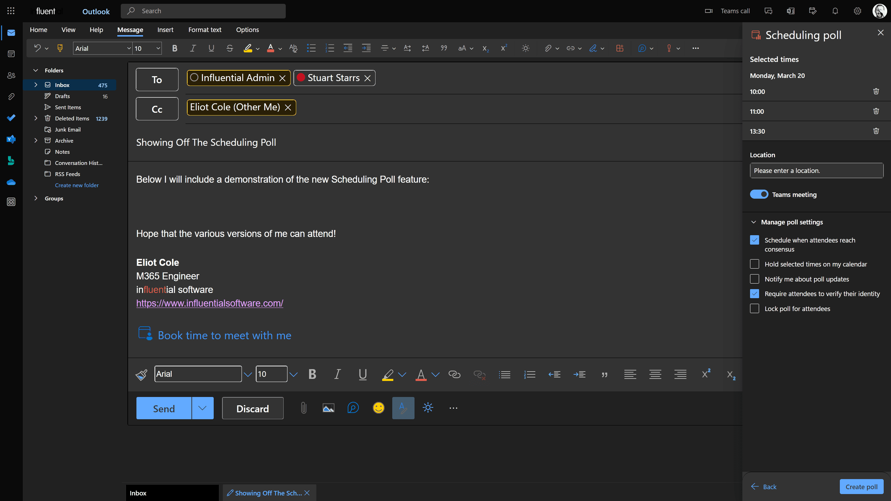The image size is (891, 501).
Task: Click bottom bar font color swatch
Action: [421, 374]
